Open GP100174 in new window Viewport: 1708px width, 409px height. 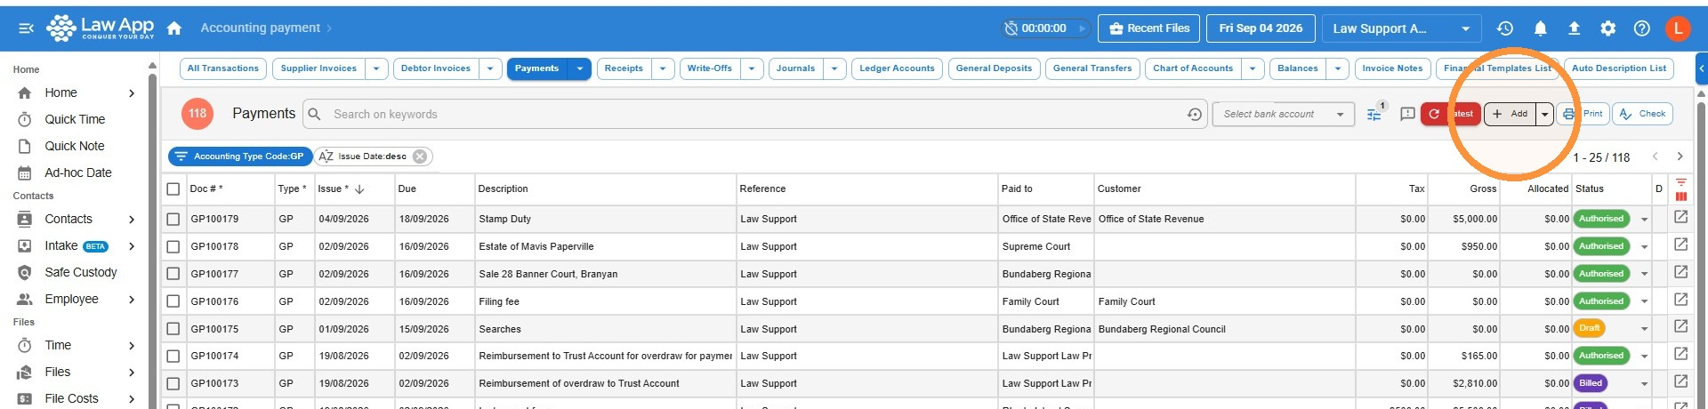[1680, 354]
